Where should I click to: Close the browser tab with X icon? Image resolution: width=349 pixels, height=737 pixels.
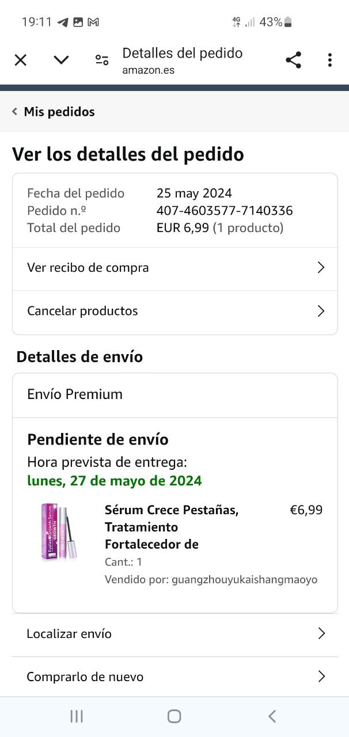(x=21, y=60)
